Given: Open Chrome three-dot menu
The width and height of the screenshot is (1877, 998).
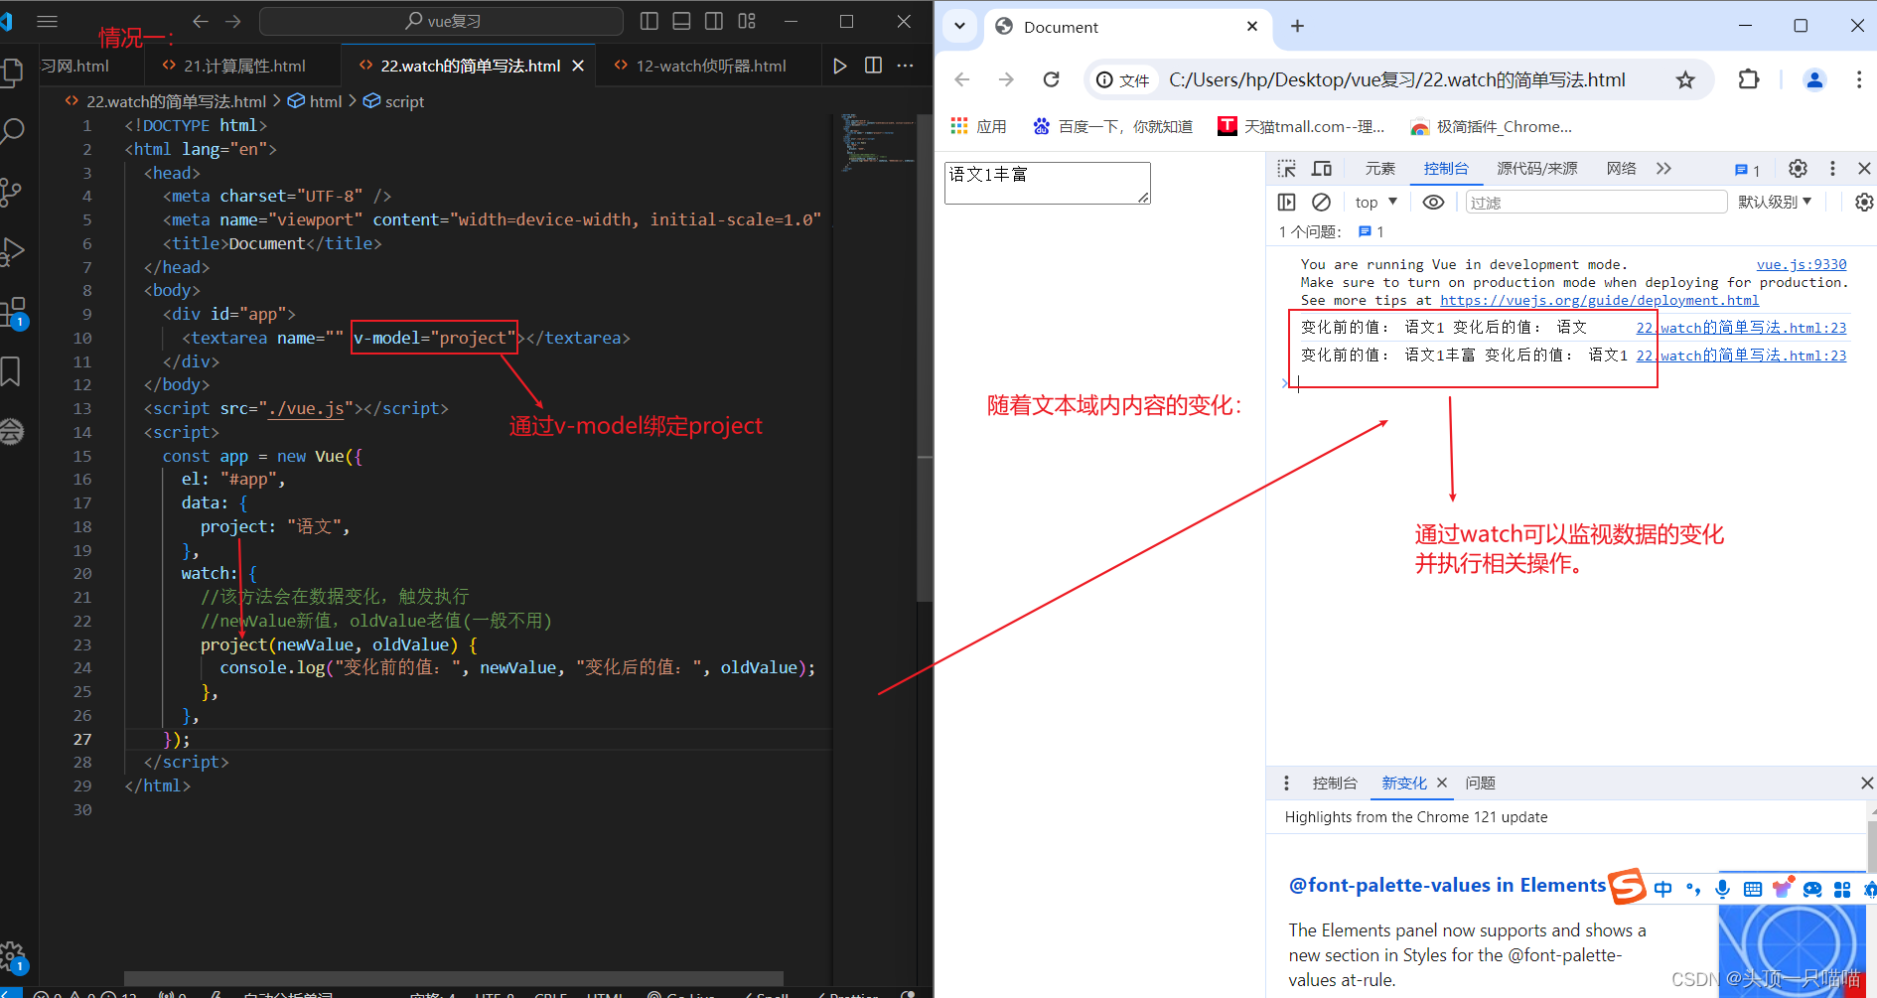Looking at the screenshot, I should click(1859, 79).
